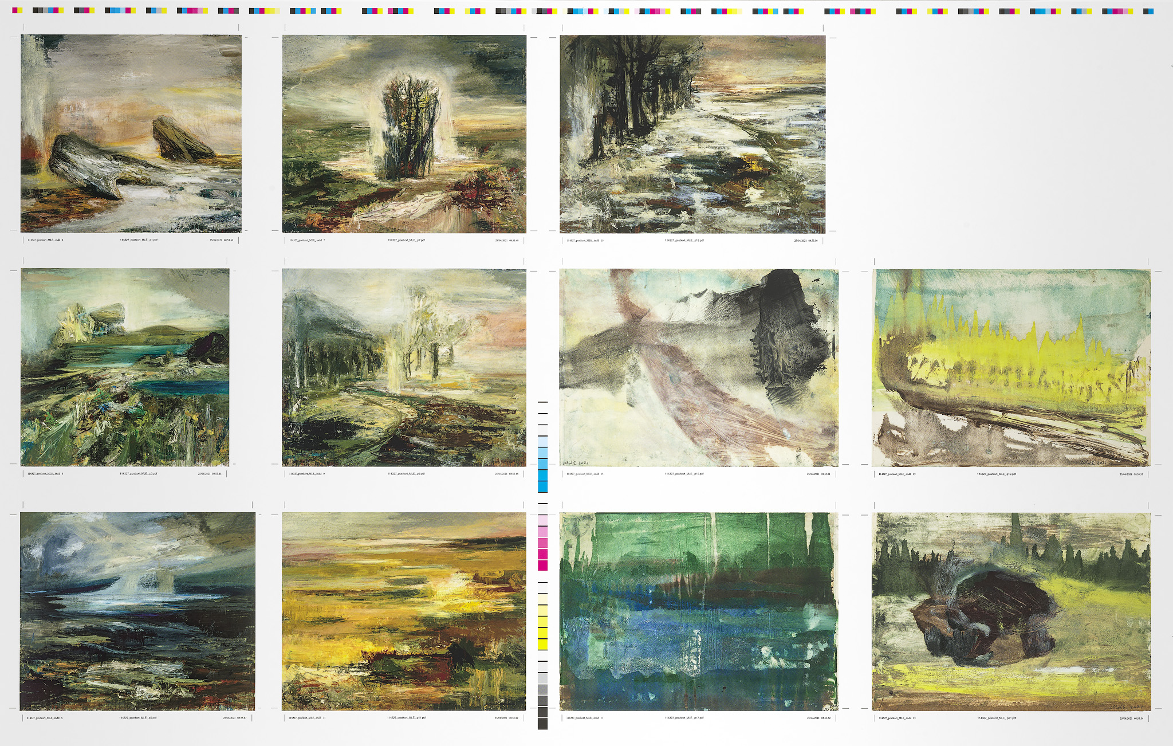Open the painting of winding path and pale trees
Viewport: 1173px width, 746px height.
tap(404, 367)
